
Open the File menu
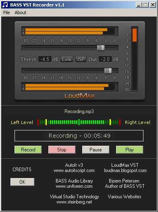(x=6, y=13)
